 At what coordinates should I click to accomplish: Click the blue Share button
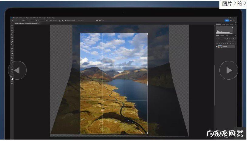pyautogui.click(x=226, y=21)
